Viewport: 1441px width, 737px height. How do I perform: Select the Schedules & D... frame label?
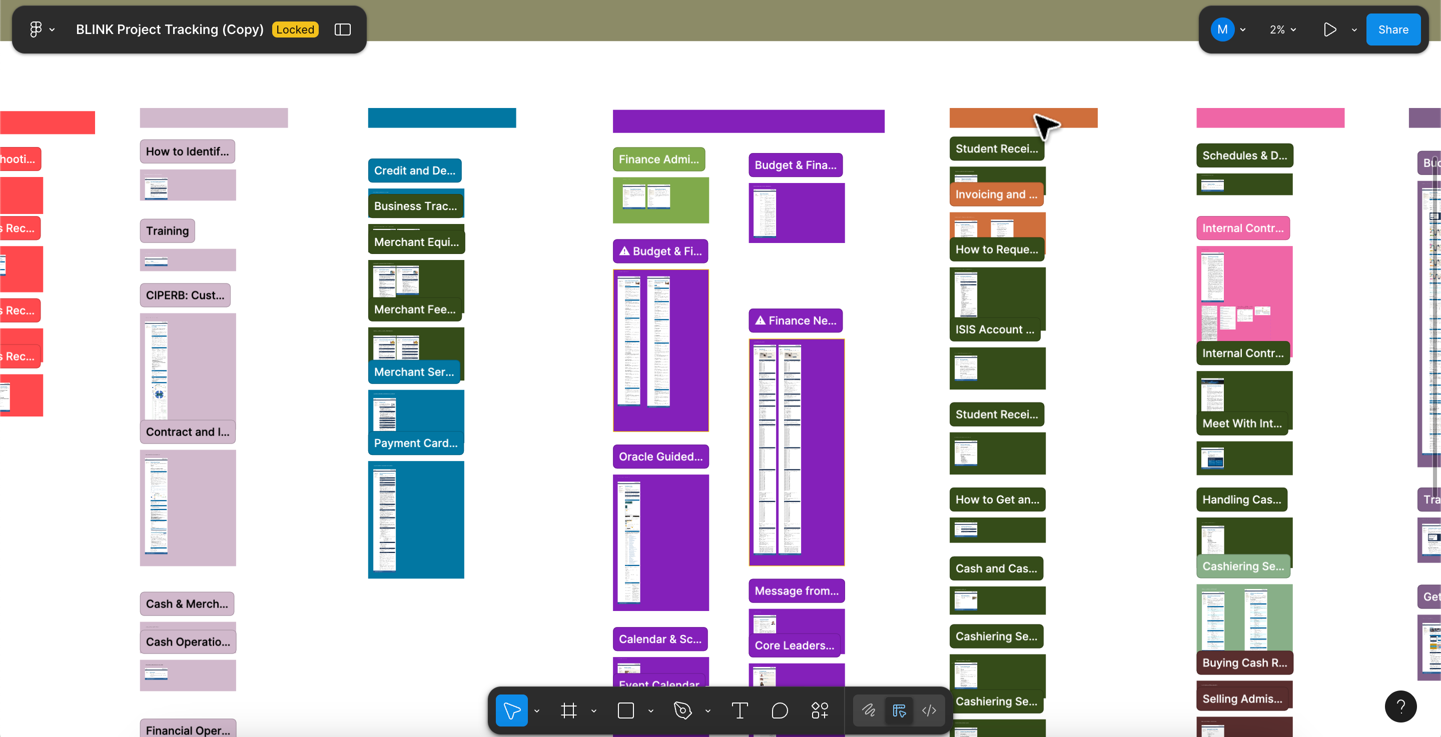[x=1245, y=155]
